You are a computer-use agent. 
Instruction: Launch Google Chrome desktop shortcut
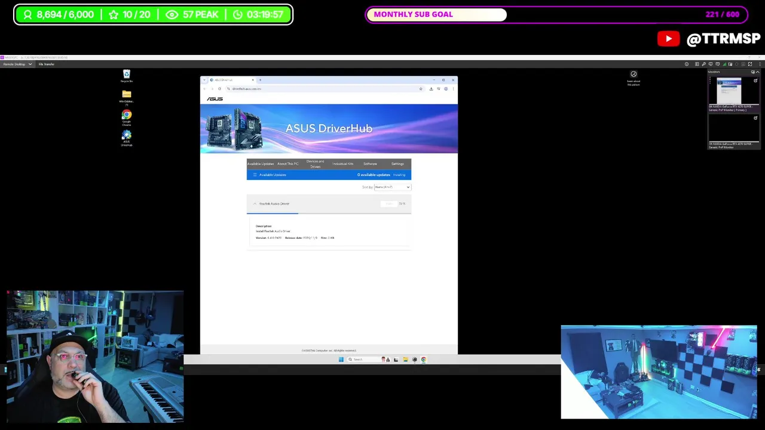pyautogui.click(x=126, y=118)
